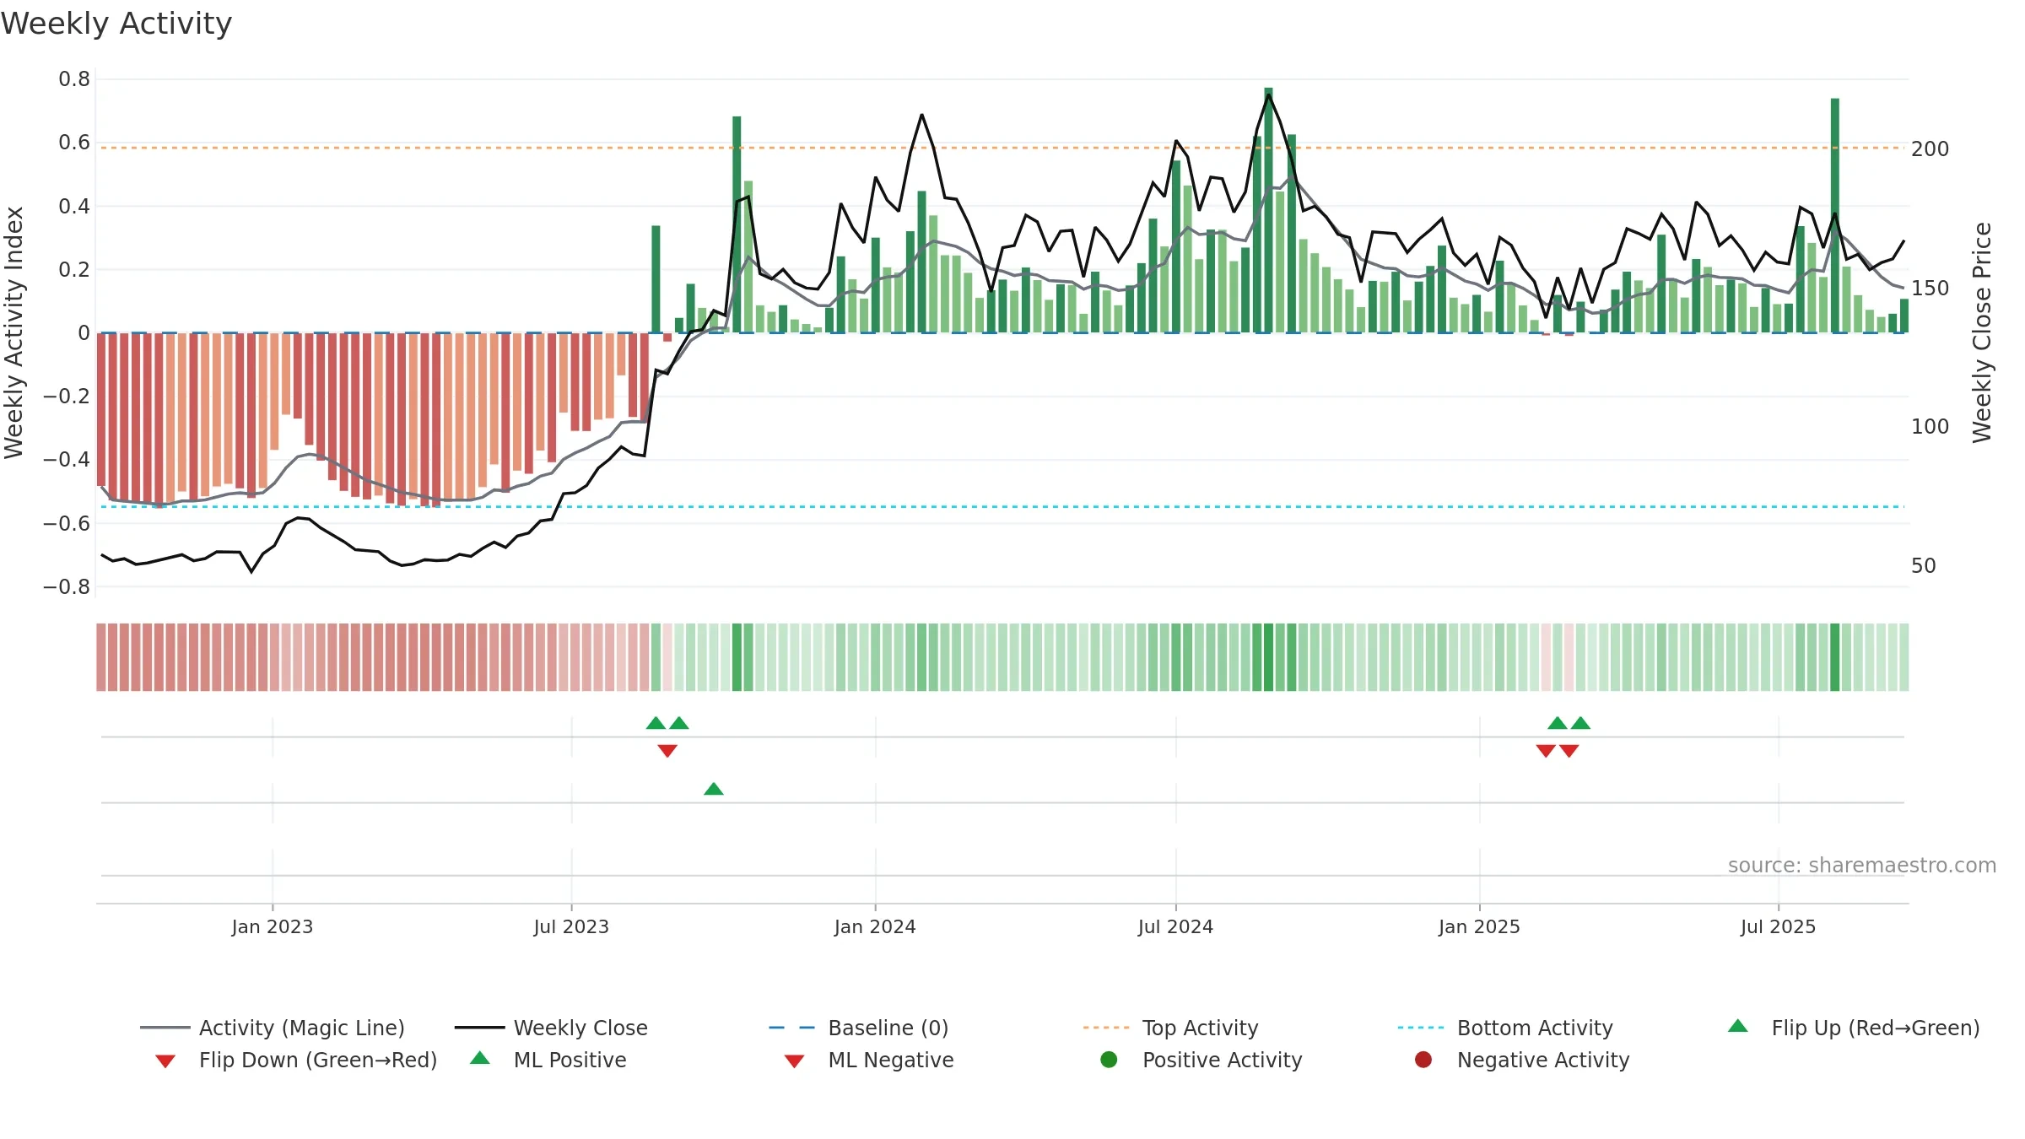Open the source: sharemaestro.com link
The width and height of the screenshot is (2025, 1139).
point(1861,865)
